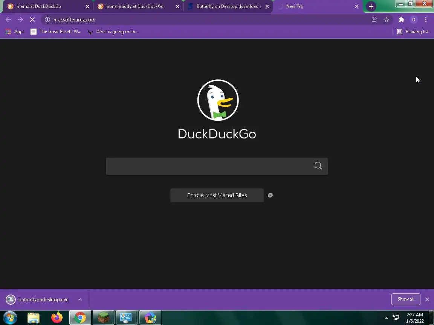Screen dimensions: 434x325
Task: Open the What is going on in... bookmark
Action: pyautogui.click(x=113, y=32)
